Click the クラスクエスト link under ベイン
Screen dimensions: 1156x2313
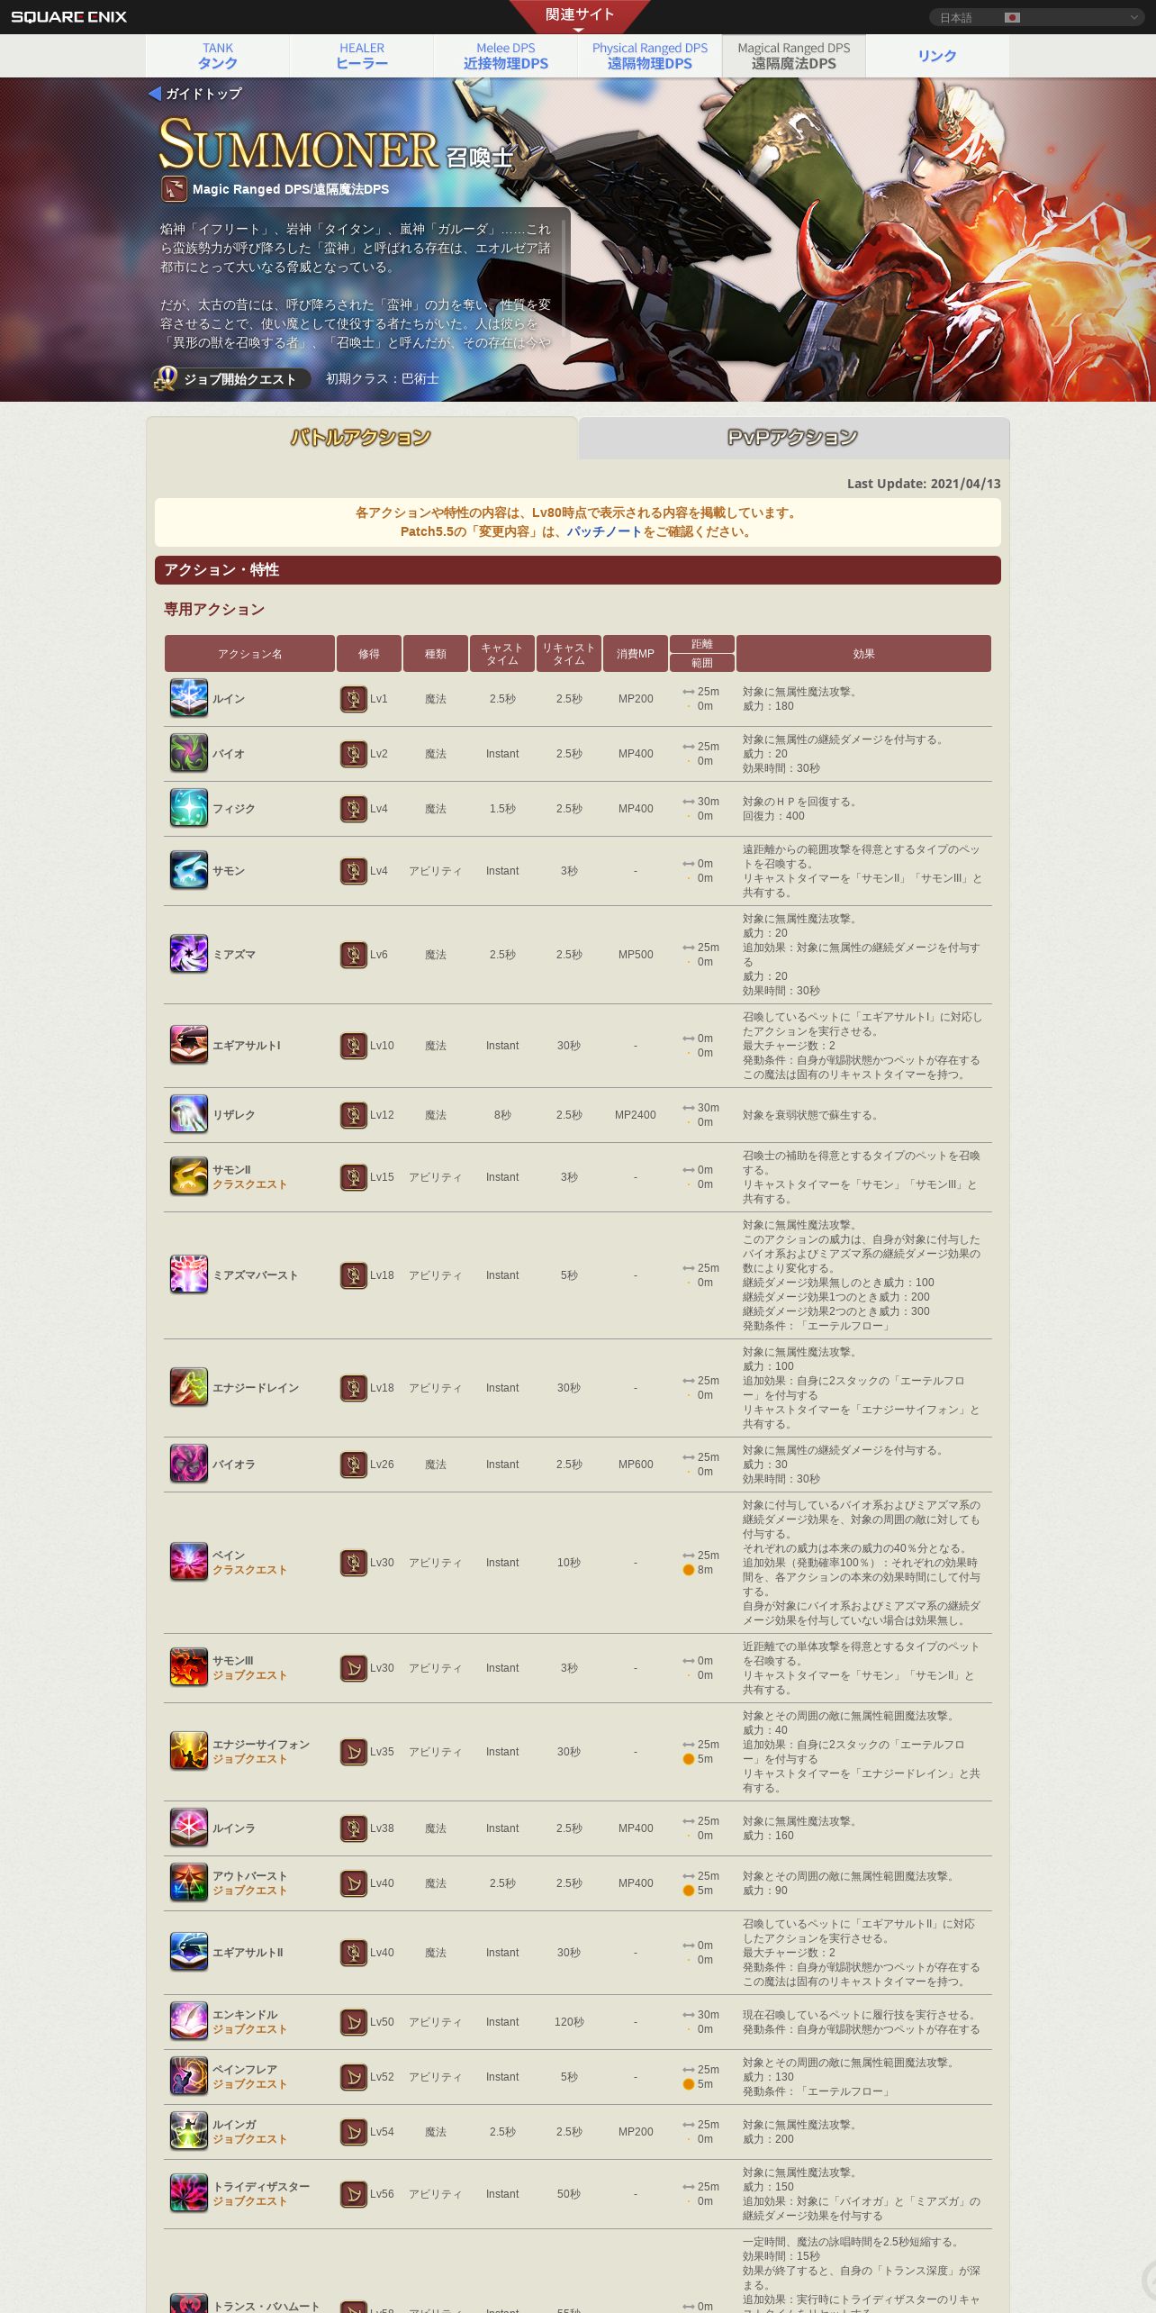click(249, 1570)
